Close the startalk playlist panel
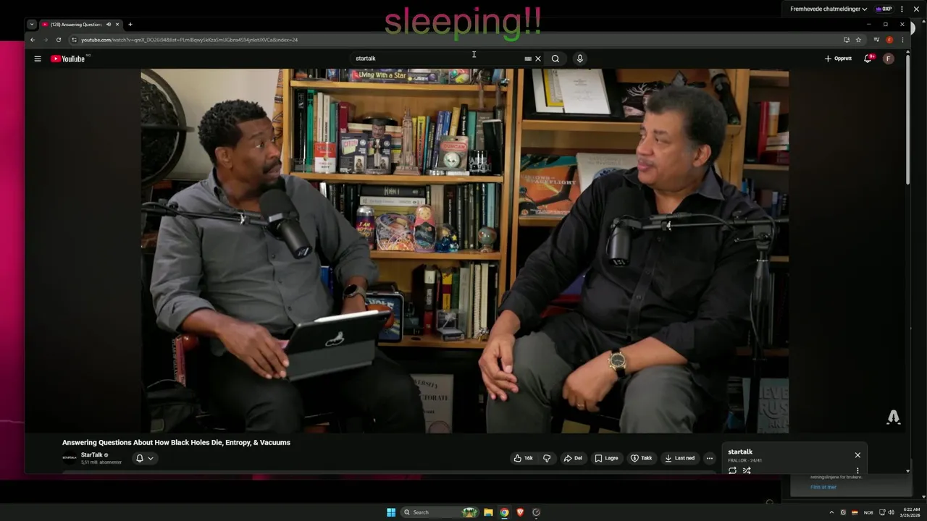 click(857, 455)
